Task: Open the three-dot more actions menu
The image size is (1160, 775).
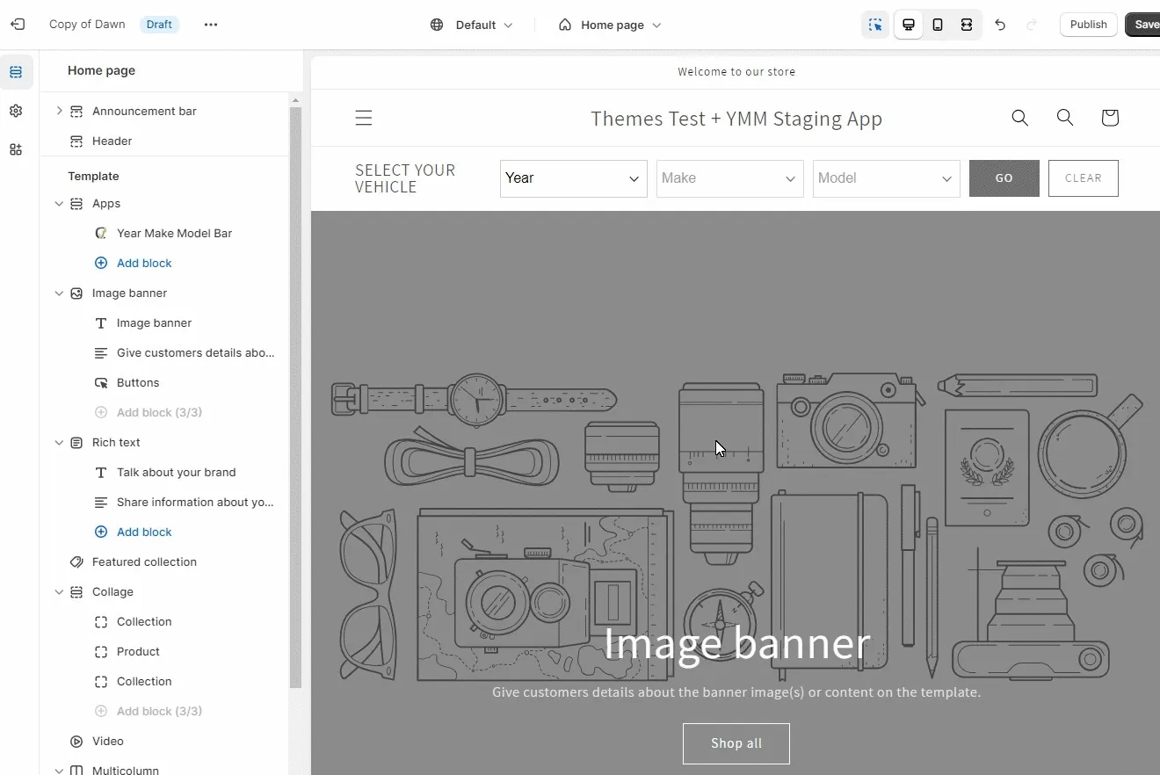Action: (x=210, y=25)
